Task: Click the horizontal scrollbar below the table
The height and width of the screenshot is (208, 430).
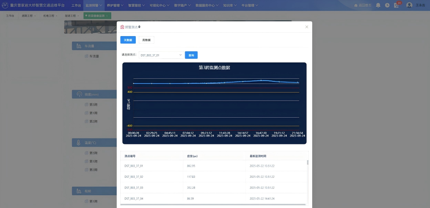Action: click(x=213, y=205)
